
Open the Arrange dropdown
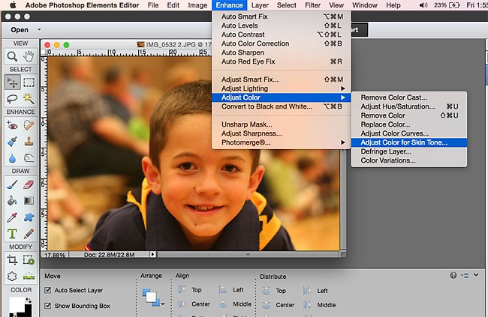point(153,298)
